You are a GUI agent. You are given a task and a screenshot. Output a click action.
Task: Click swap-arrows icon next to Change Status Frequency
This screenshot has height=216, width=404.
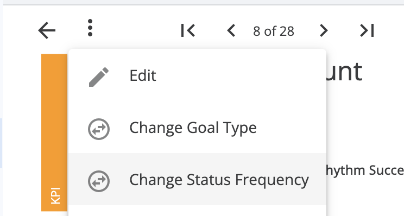99,181
